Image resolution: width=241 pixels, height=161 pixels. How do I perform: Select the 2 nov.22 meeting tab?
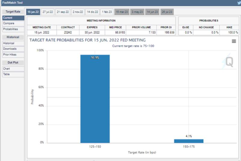pos(77,12)
